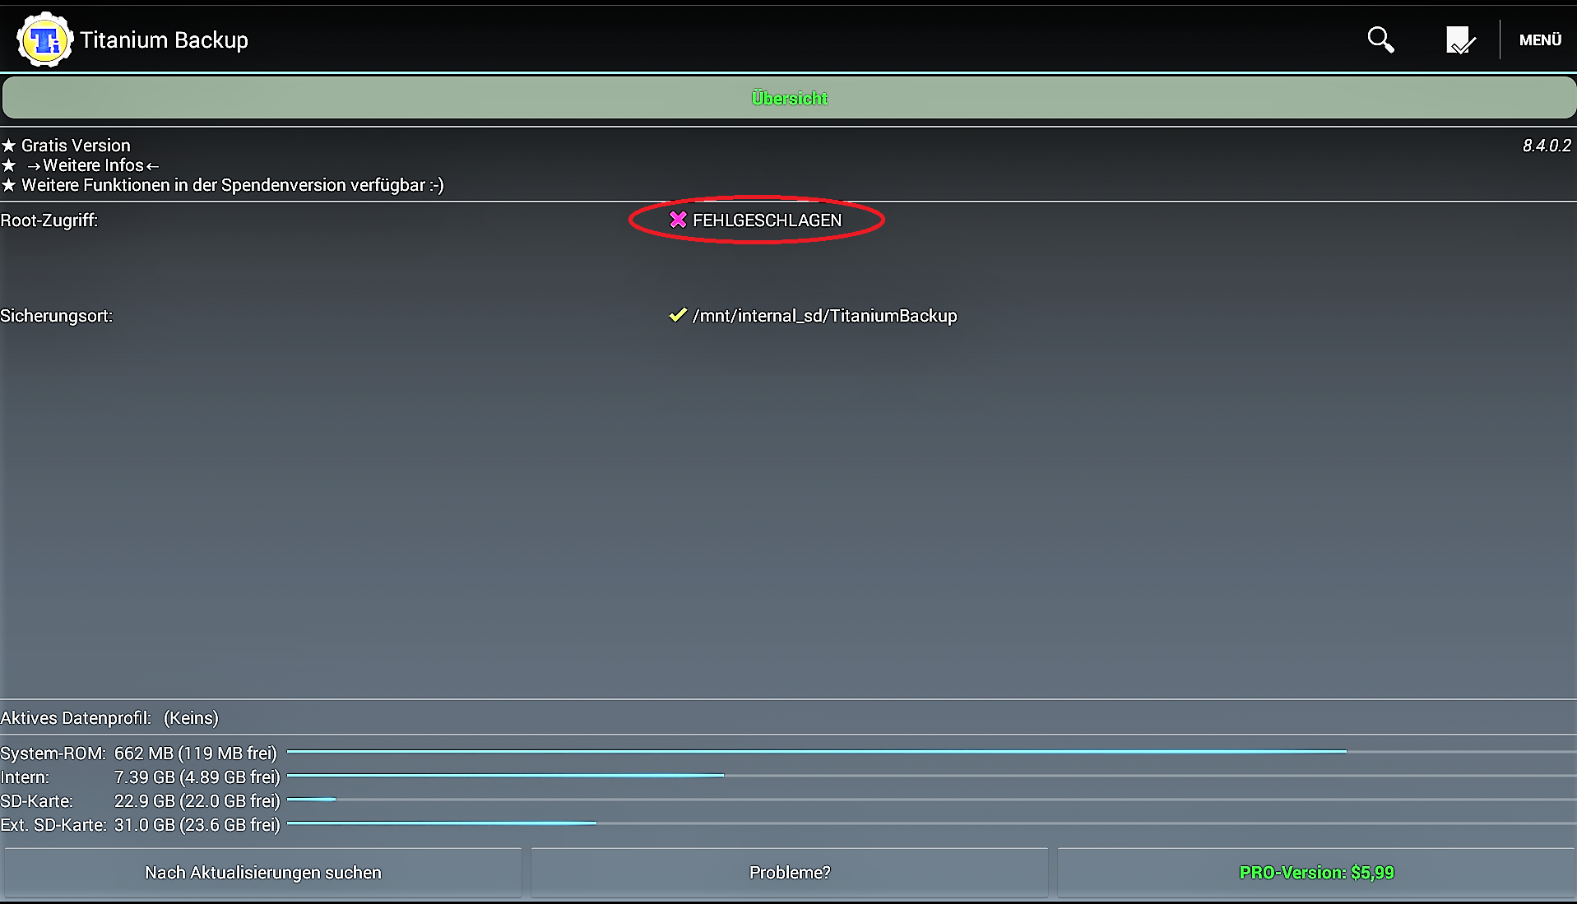Click the Ext. SD-Karte 31.0 GB entry
This screenshot has width=1577, height=904.
click(x=140, y=825)
